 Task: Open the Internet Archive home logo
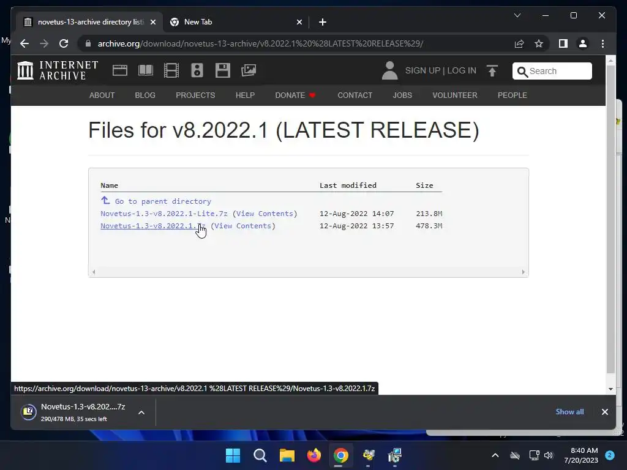click(58, 70)
